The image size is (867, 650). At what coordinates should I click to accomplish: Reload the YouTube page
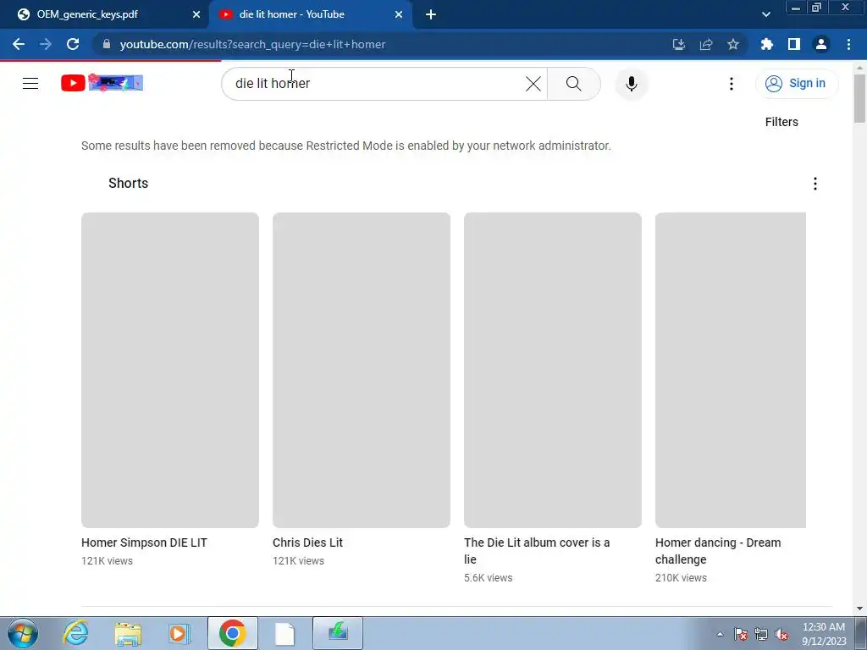point(73,44)
